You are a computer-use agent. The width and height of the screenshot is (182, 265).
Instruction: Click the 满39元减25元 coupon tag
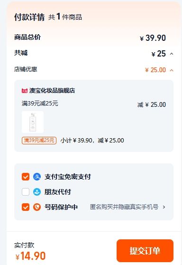39,141
